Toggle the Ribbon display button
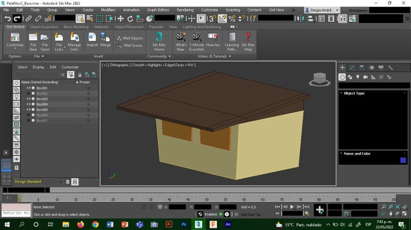 tap(342, 18)
